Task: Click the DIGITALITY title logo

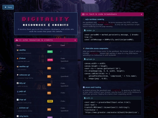Action: [x=46, y=19]
